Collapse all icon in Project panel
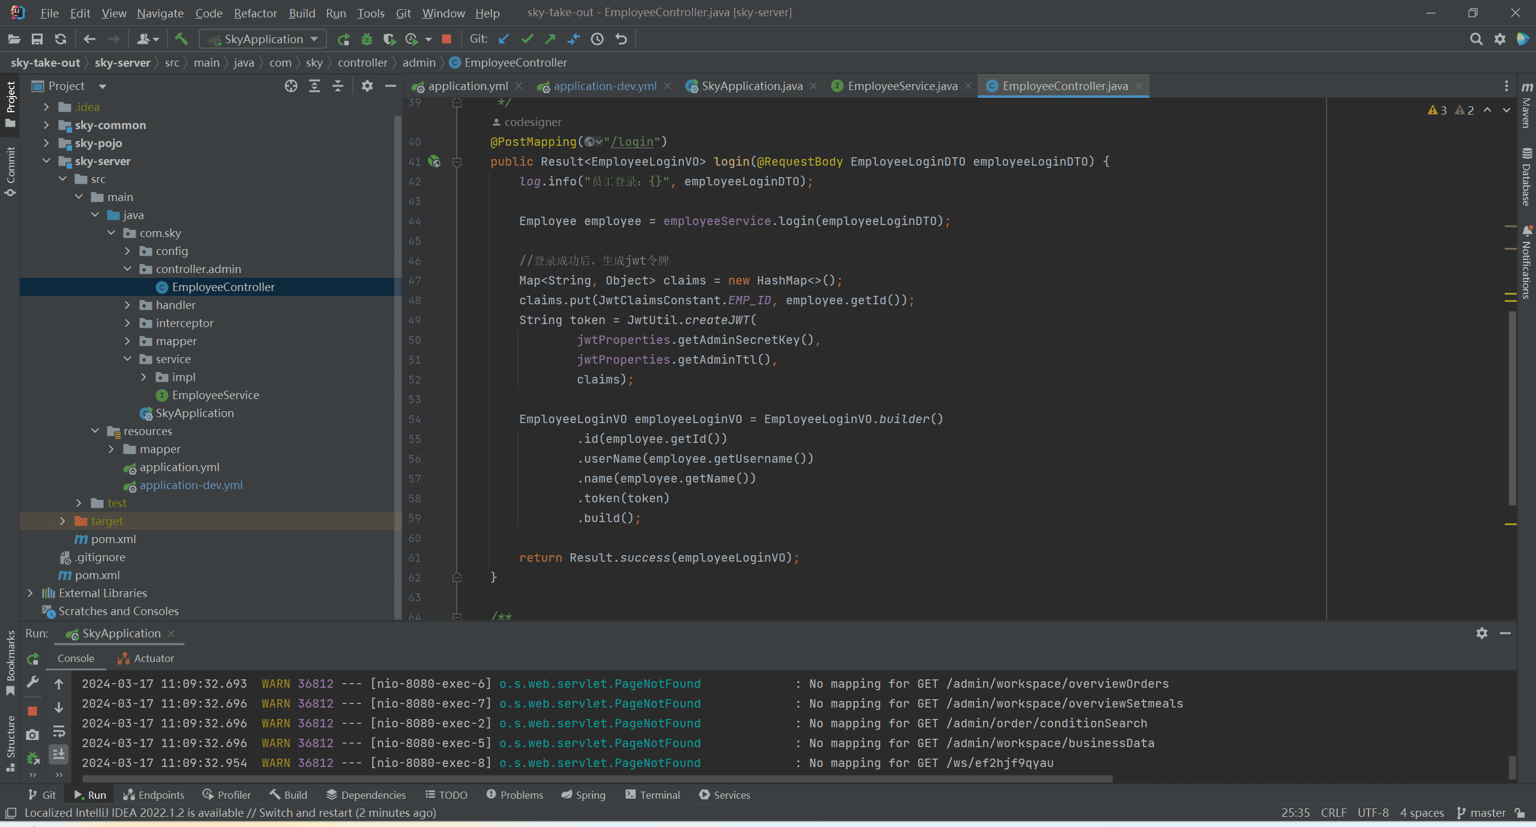Image resolution: width=1536 pixels, height=827 pixels. point(338,86)
